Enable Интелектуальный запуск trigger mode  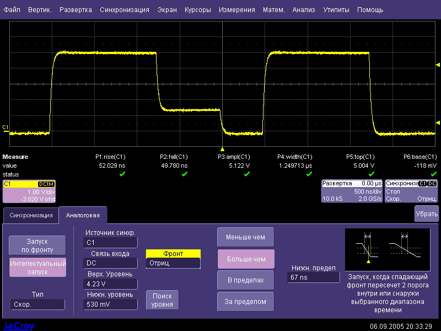tap(37, 268)
